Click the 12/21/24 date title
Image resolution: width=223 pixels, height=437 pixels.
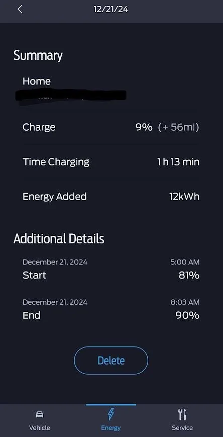tap(111, 9)
